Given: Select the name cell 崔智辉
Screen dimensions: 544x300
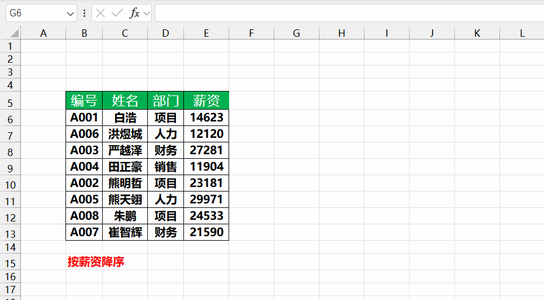Looking at the screenshot, I should tap(125, 232).
